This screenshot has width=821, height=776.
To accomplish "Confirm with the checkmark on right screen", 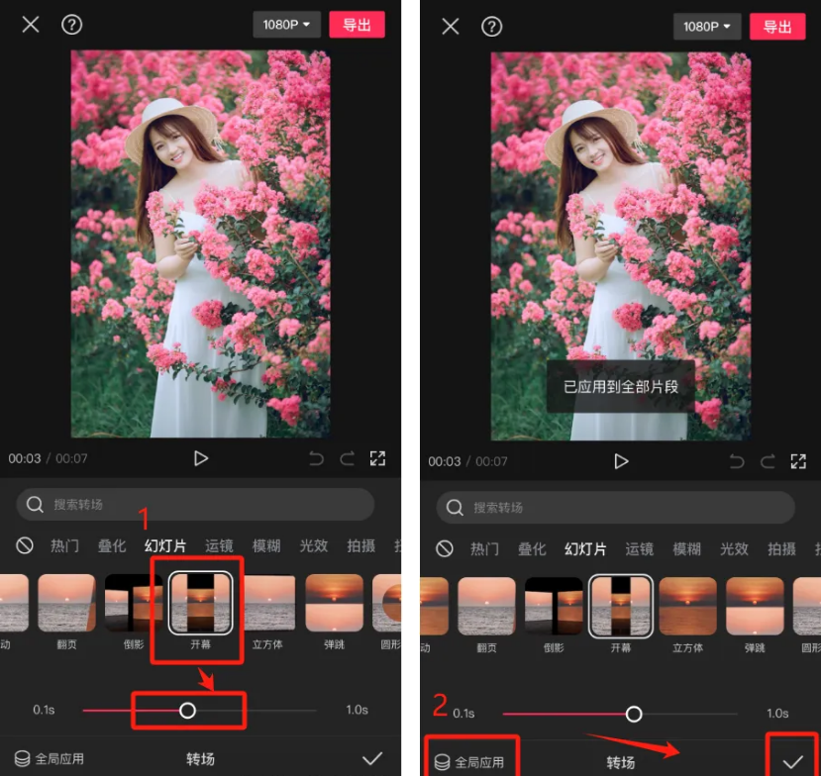I will pyautogui.click(x=792, y=761).
